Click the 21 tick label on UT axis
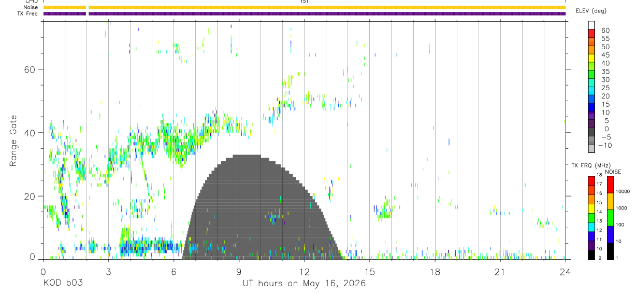This screenshot has height=294, width=636. pos(500,272)
